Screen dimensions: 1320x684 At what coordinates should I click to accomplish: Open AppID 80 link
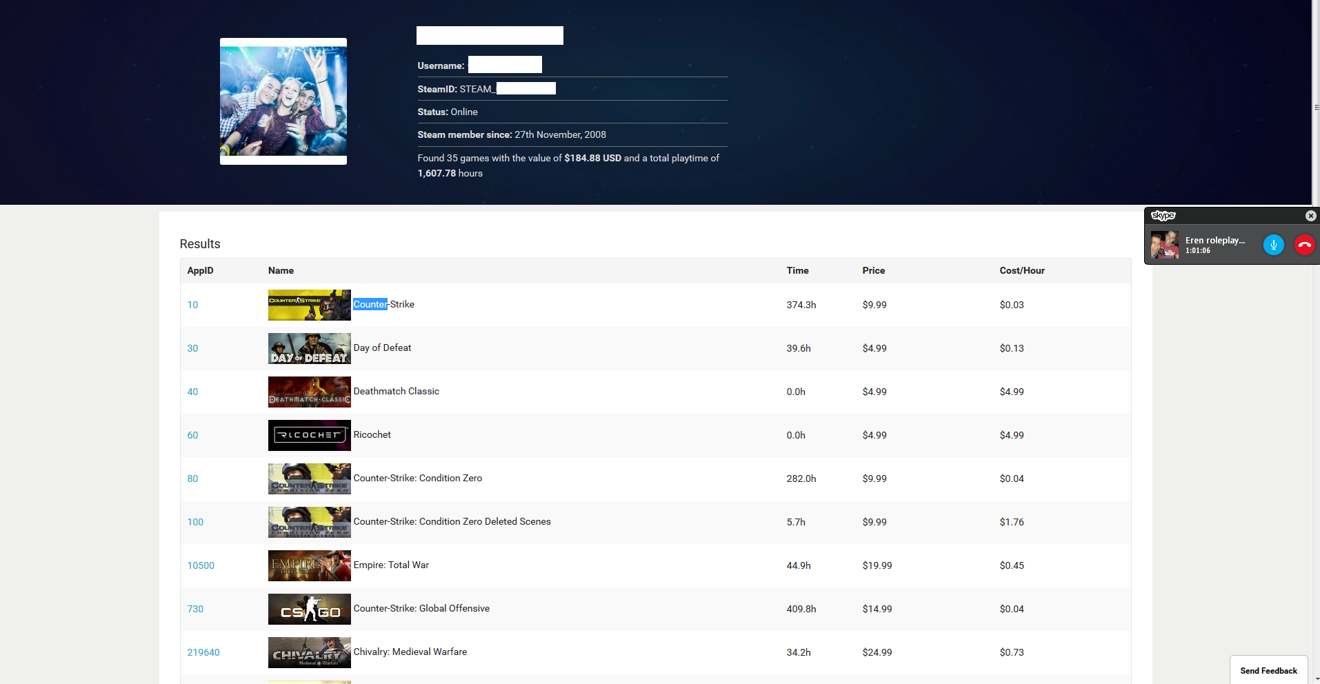[x=192, y=479]
